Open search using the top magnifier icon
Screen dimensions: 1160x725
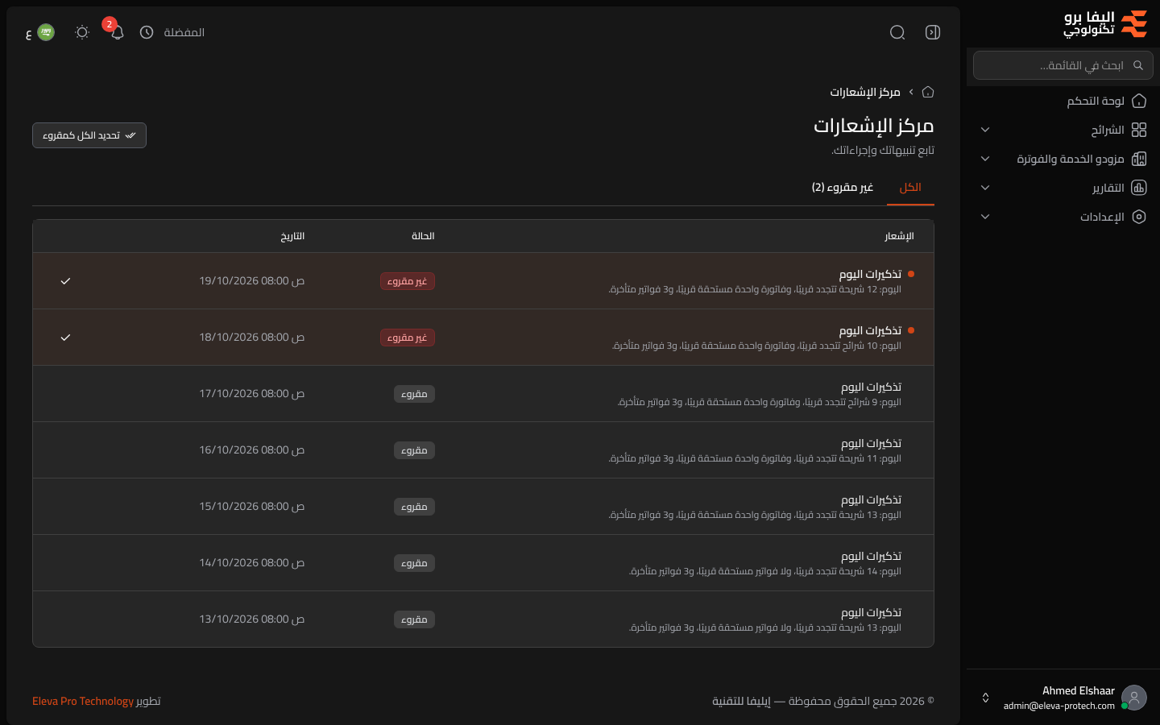pos(897,32)
